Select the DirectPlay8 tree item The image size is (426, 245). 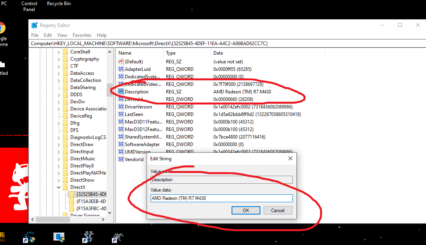pyautogui.click(x=82, y=166)
